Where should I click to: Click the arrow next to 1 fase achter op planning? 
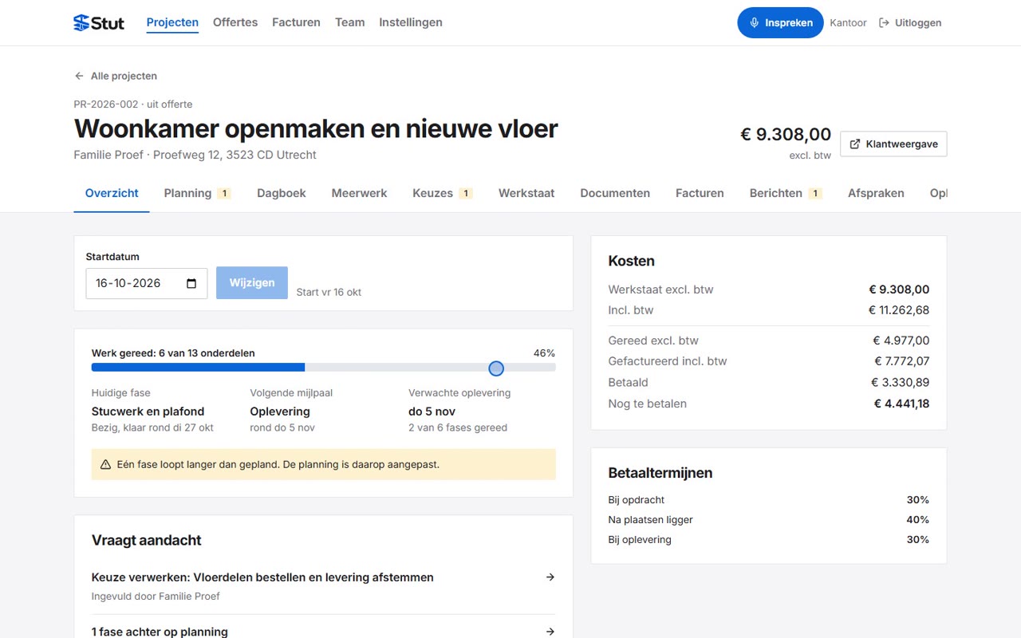(550, 632)
